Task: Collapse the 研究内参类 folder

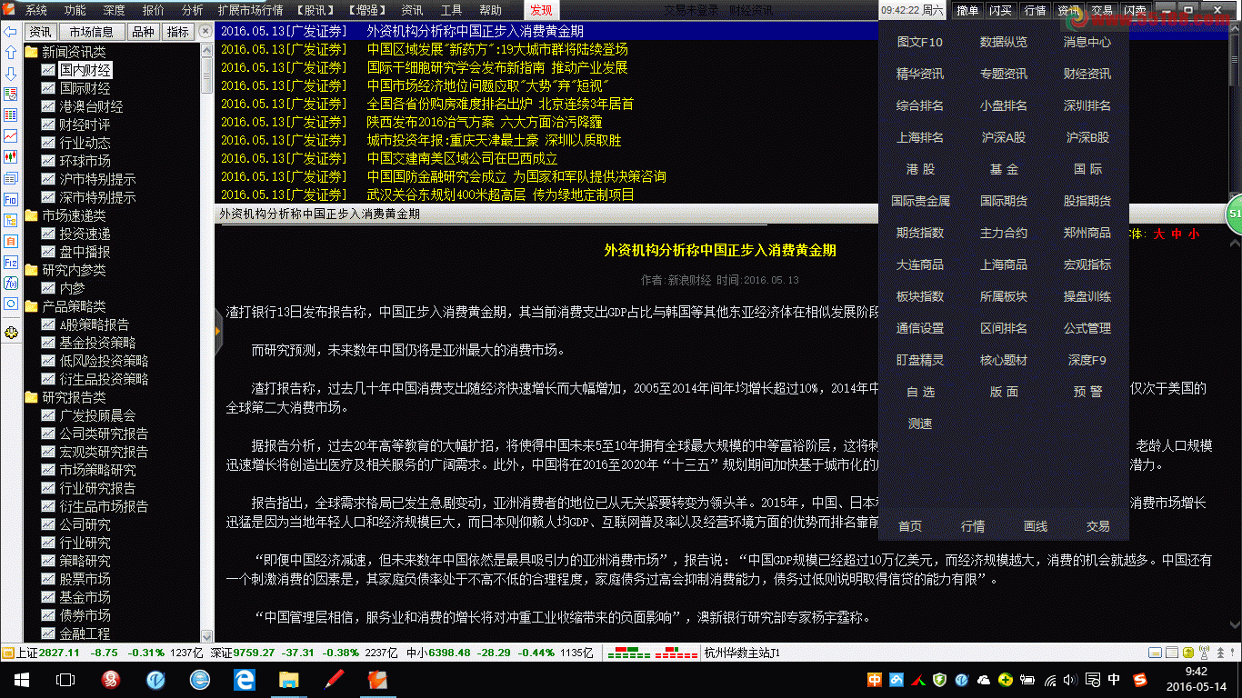Action: point(31,270)
